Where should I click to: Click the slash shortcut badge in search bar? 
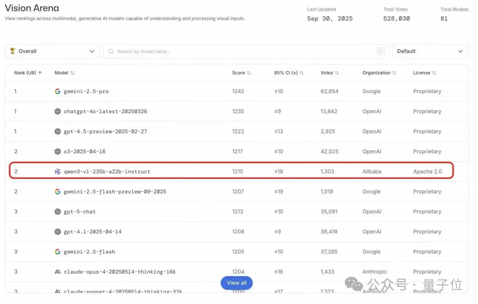pos(381,51)
